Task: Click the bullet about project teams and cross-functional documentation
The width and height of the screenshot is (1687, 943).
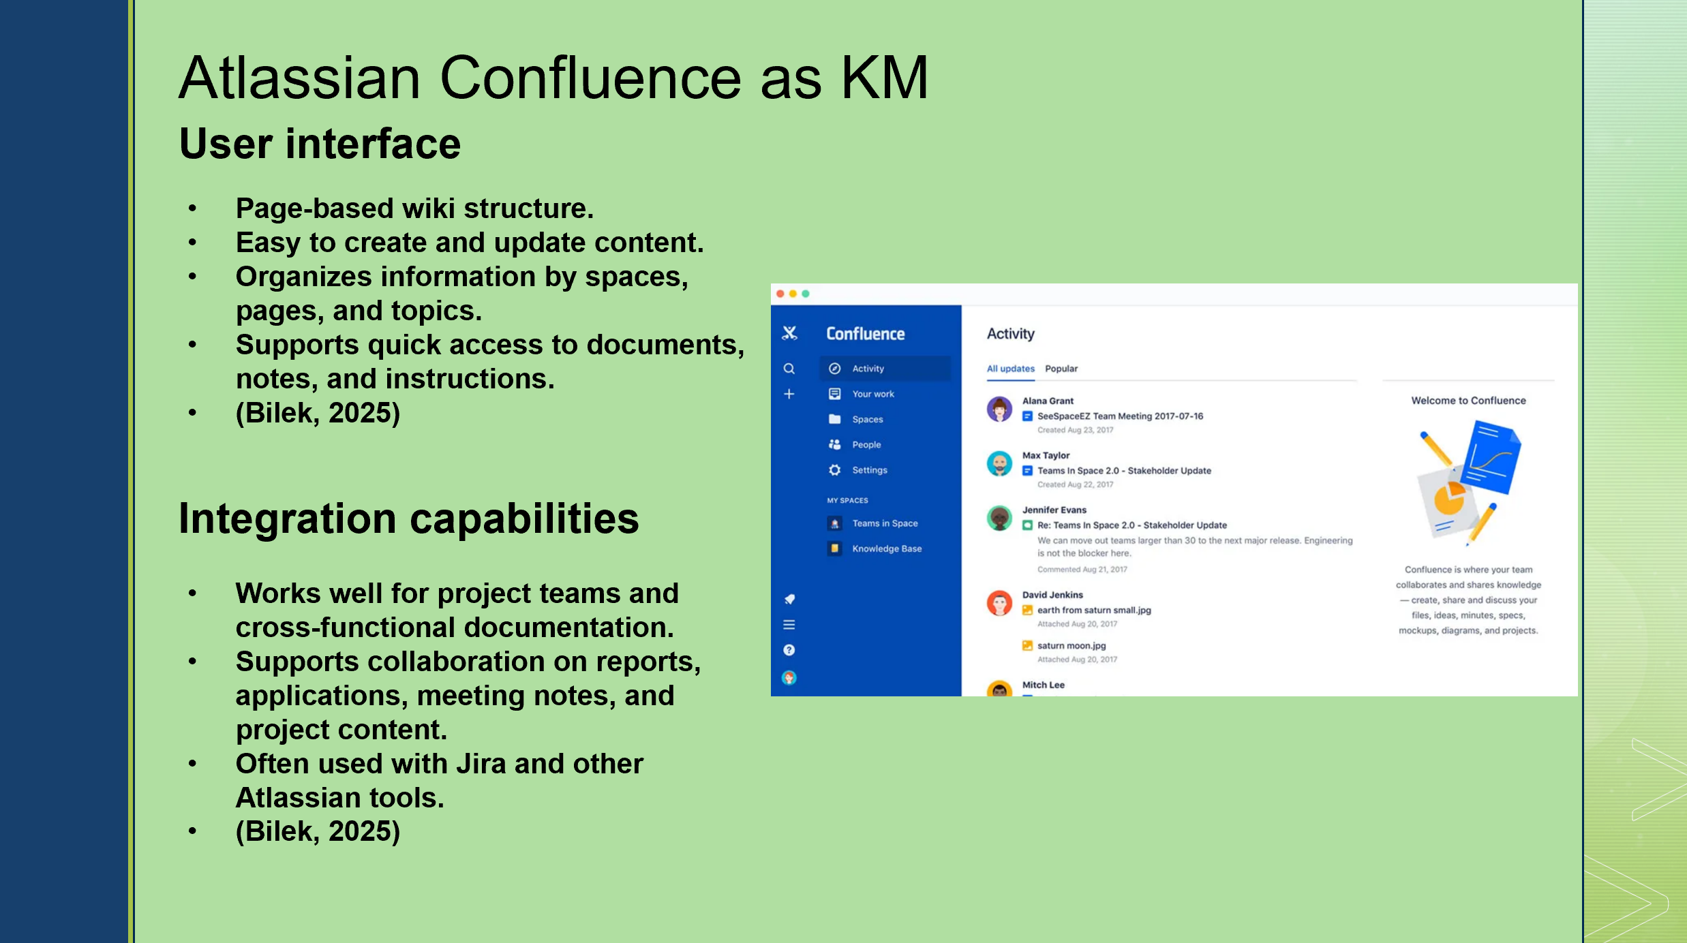Action: (457, 610)
